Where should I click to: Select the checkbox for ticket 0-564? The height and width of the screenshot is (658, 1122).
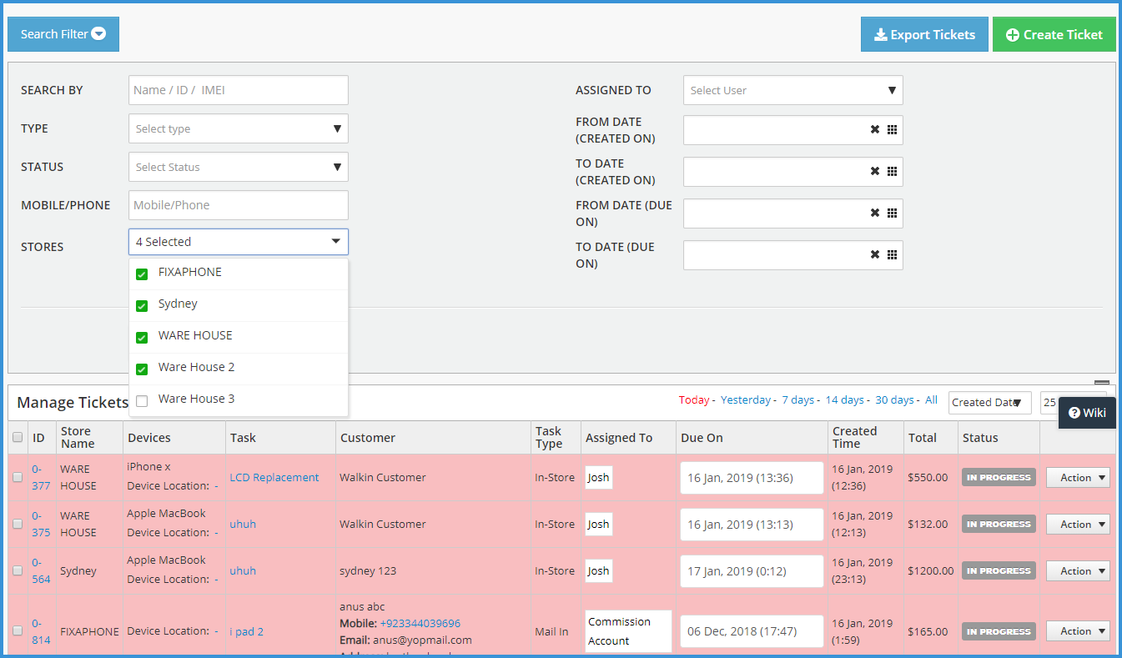(x=18, y=570)
